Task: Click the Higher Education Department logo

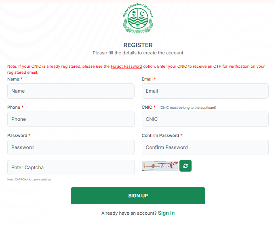Action: coord(138,19)
